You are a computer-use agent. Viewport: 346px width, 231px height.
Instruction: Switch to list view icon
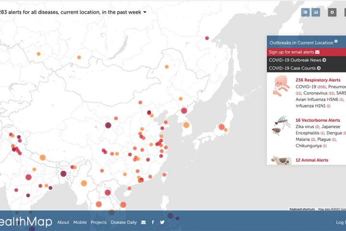306,12
